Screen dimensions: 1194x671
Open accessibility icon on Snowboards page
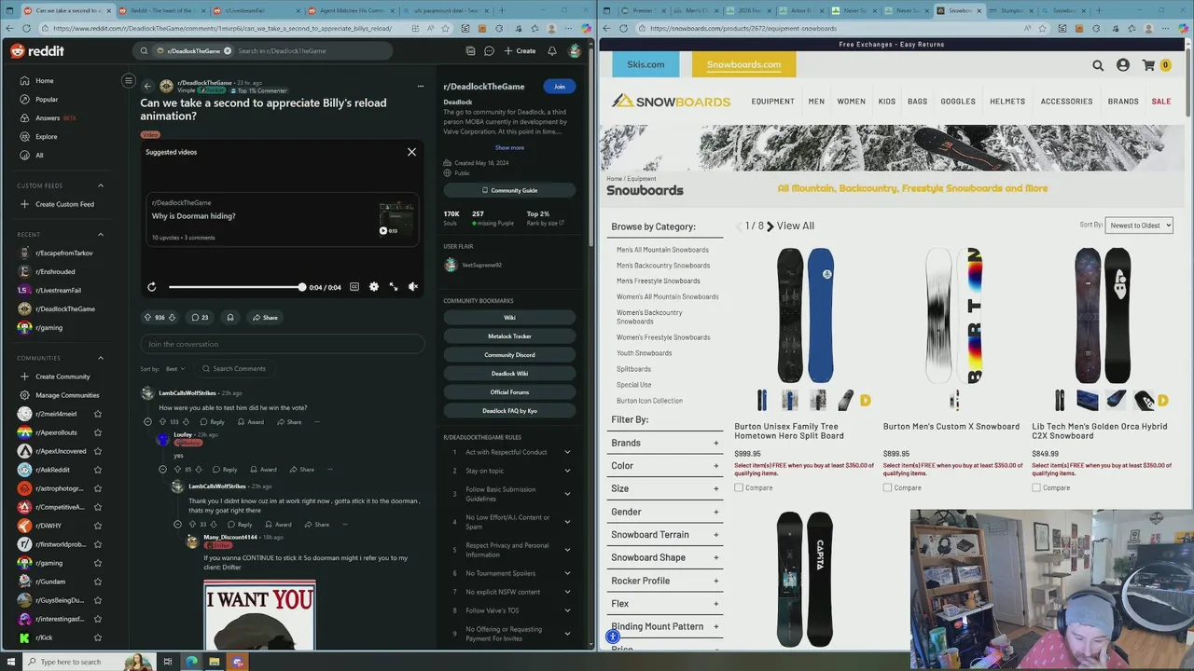pyautogui.click(x=613, y=637)
